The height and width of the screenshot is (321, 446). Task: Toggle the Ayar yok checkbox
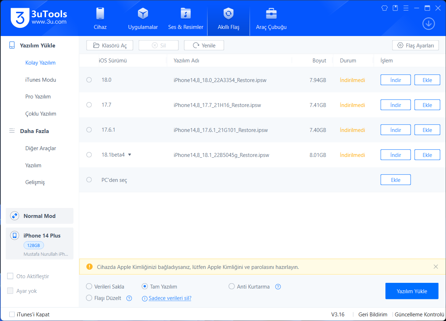[x=10, y=291]
